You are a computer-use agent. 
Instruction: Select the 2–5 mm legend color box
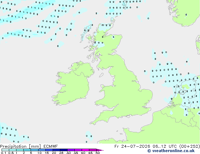pos(27,150)
